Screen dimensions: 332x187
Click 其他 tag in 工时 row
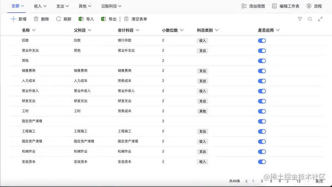tap(202, 111)
